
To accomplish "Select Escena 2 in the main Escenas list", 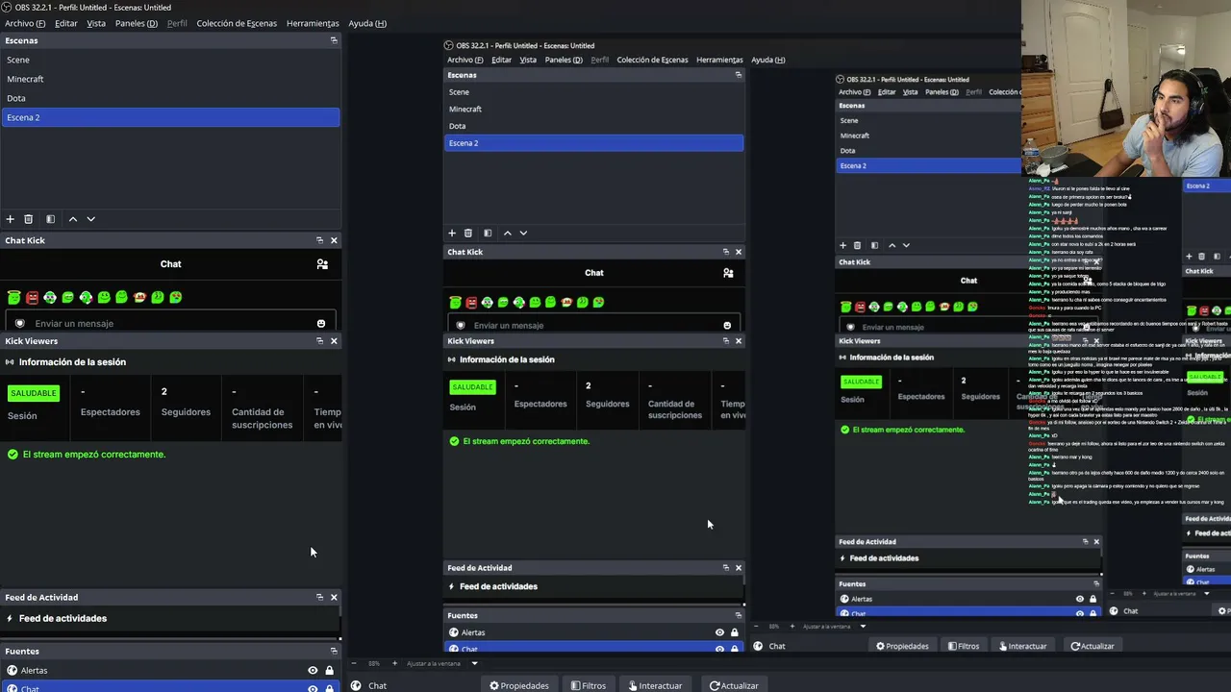I will tap(170, 117).
